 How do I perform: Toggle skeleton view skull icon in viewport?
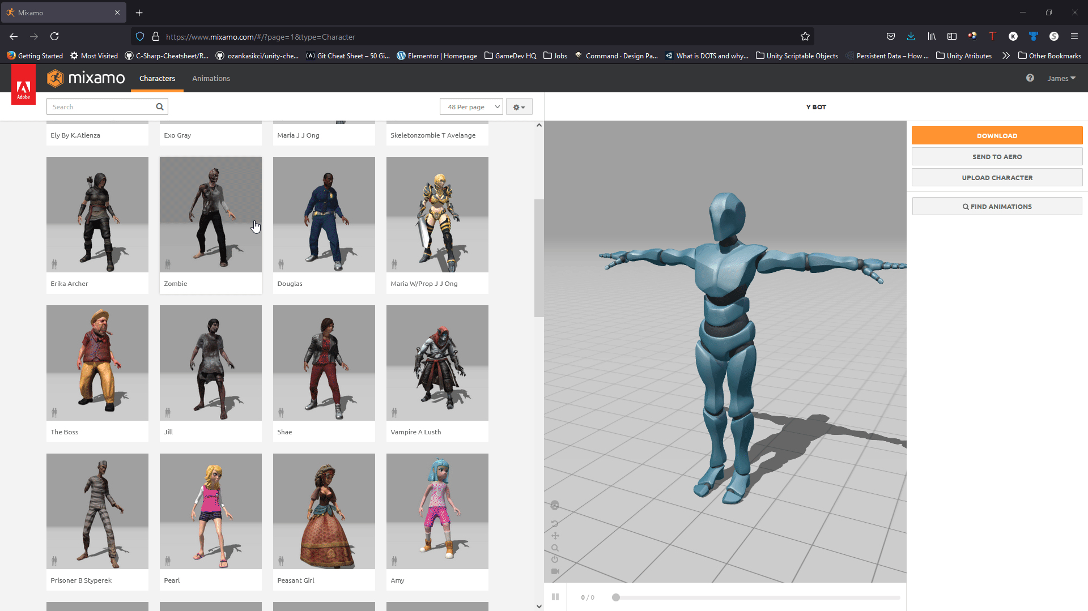tap(555, 505)
